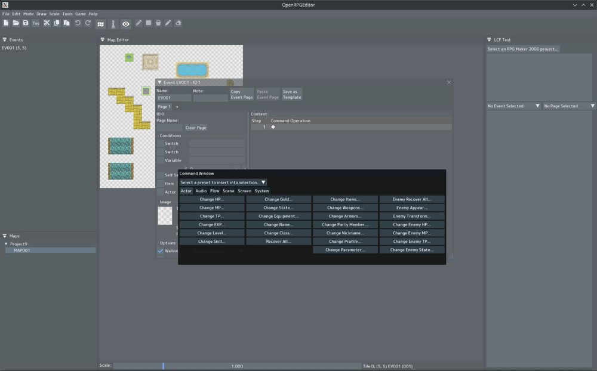Add a new event page with the plus icon
This screenshot has height=371, width=597.
pos(177,107)
